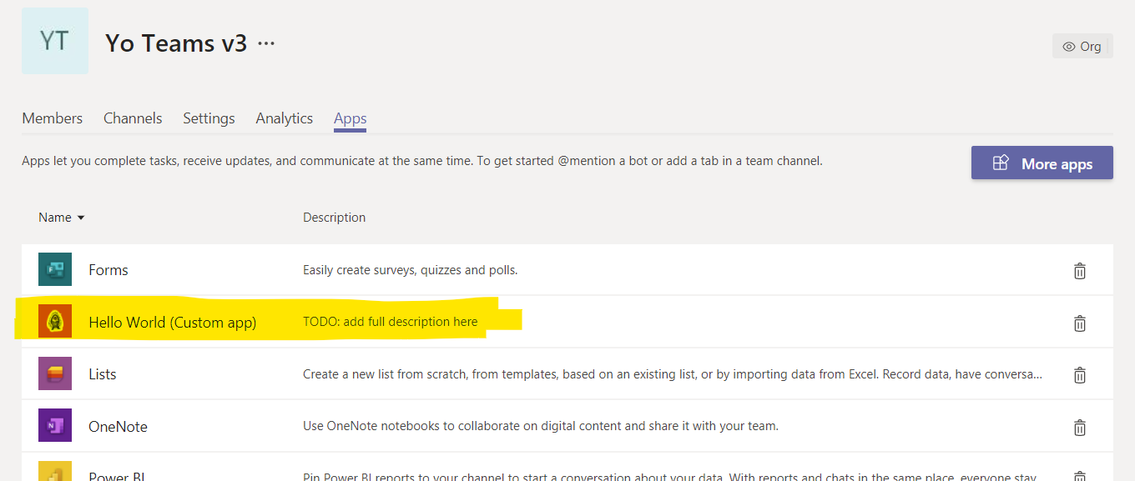The image size is (1135, 481).
Task: Switch to the Members tab
Action: 53,118
